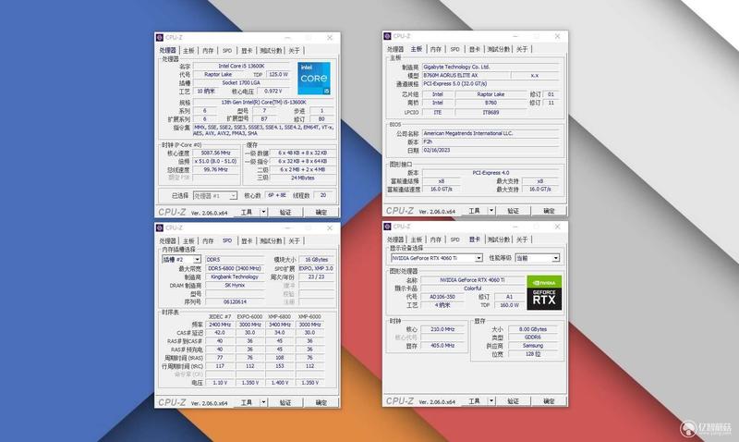Viewport: 739px width, 442px height.
Task: Click the CPU-Z title icon in the processor window
Action: (x=160, y=37)
